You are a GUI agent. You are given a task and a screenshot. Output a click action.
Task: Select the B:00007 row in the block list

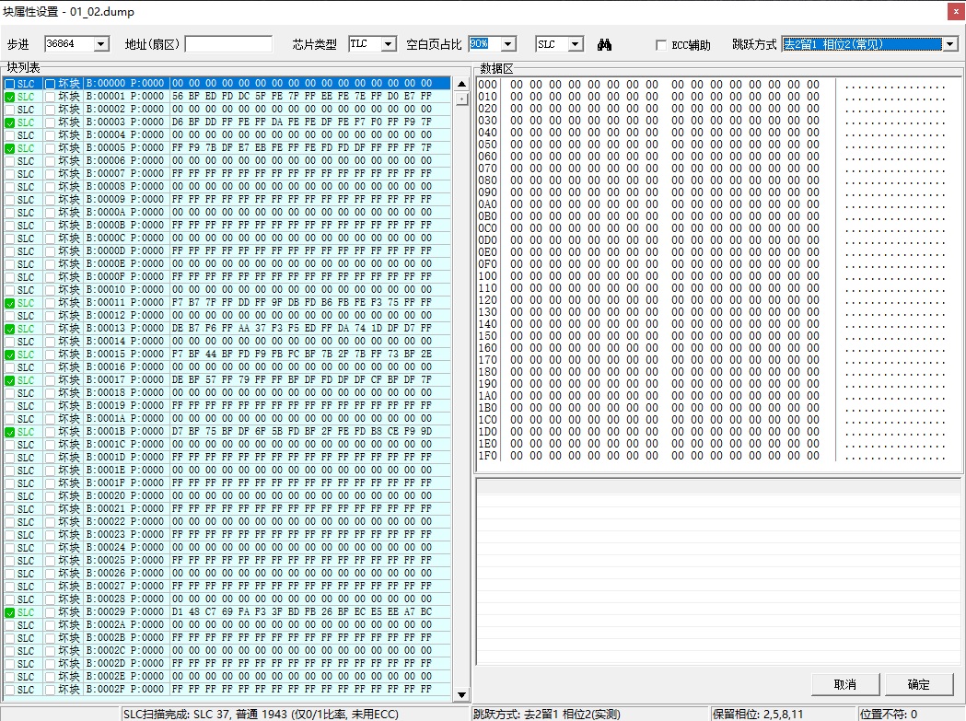pyautogui.click(x=227, y=174)
